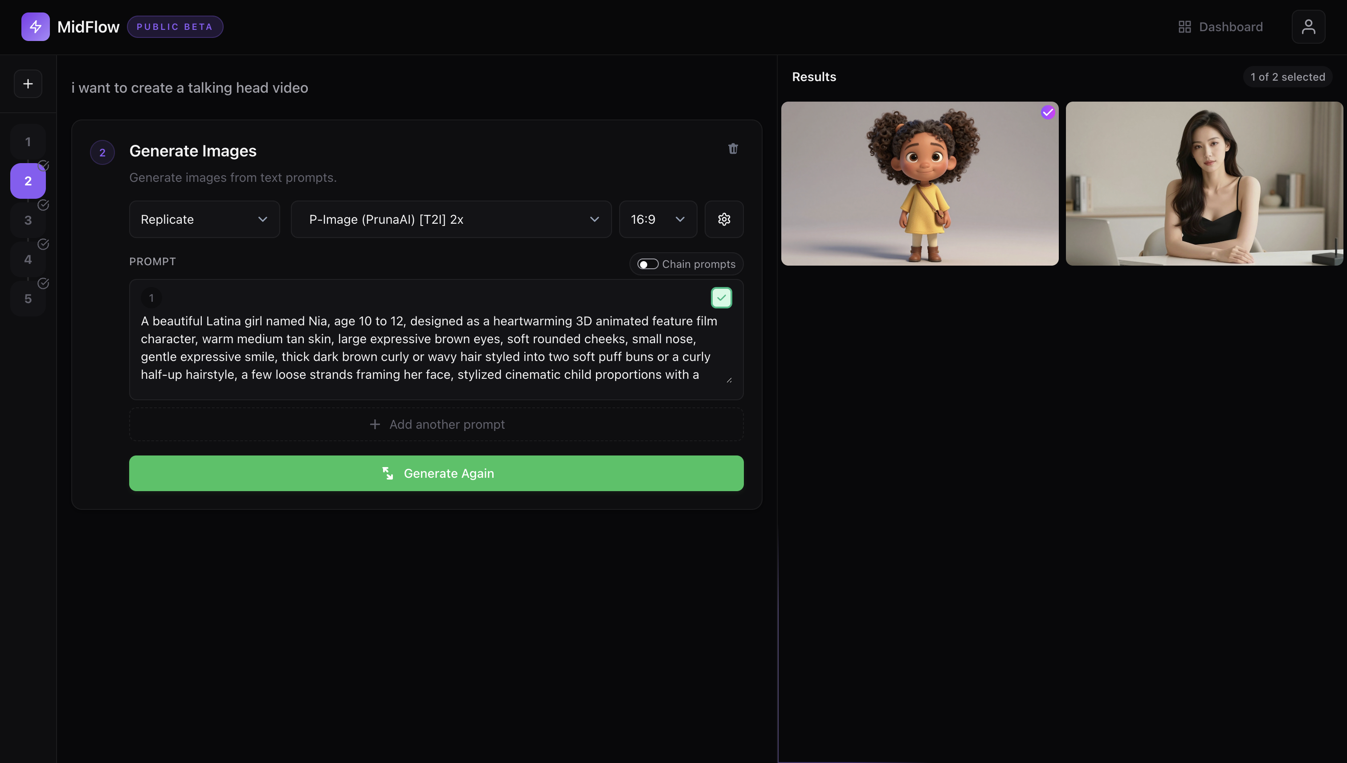Click the expand arrow inside Generate Again
The image size is (1347, 763).
tap(388, 473)
